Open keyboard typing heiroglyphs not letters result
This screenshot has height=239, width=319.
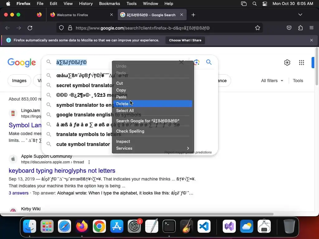62,171
